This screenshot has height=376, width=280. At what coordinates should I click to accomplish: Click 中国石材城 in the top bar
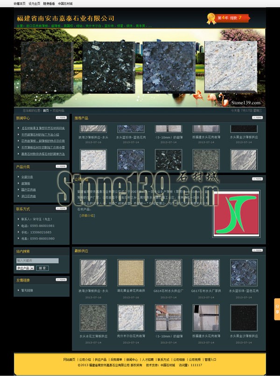[65, 3]
